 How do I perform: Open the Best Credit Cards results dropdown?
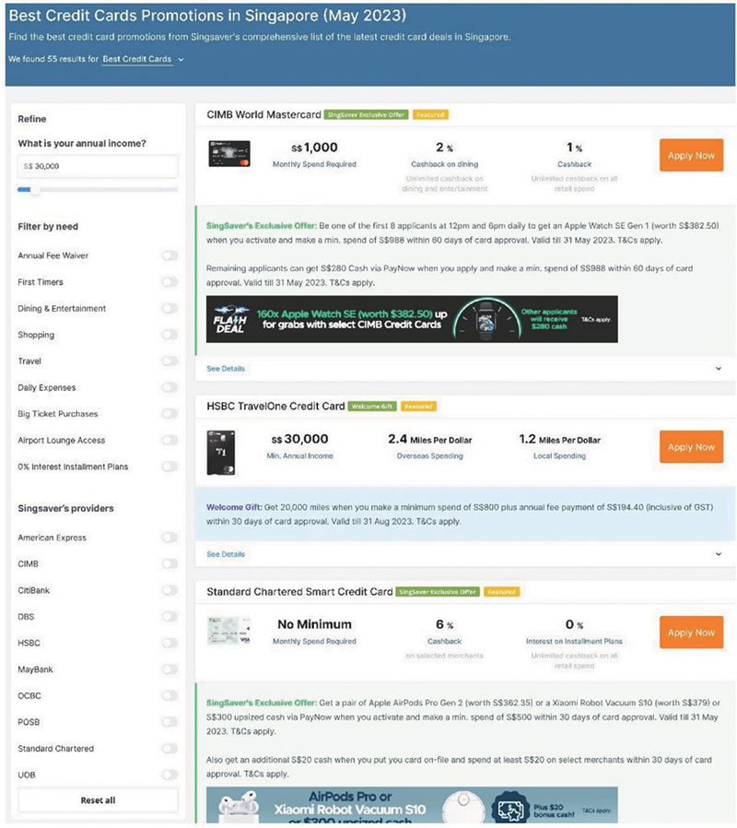point(143,59)
